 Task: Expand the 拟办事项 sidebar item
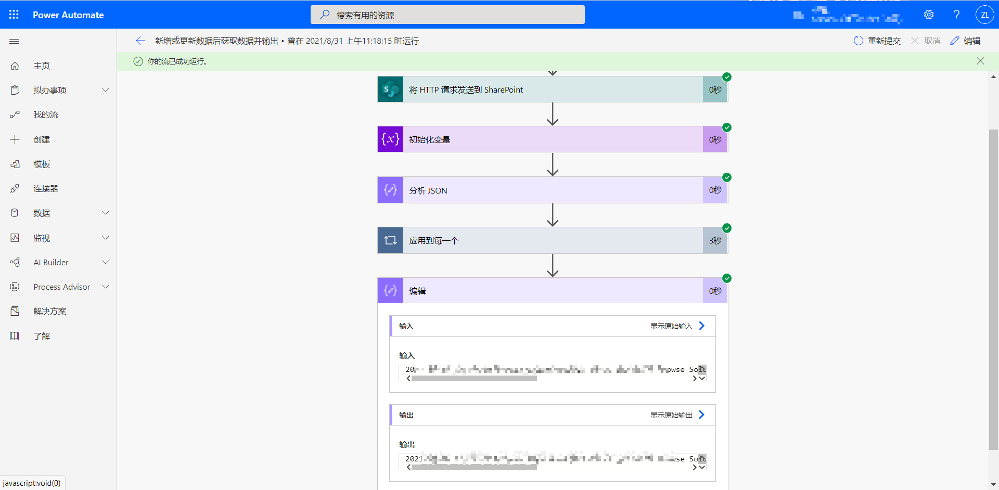tap(106, 89)
